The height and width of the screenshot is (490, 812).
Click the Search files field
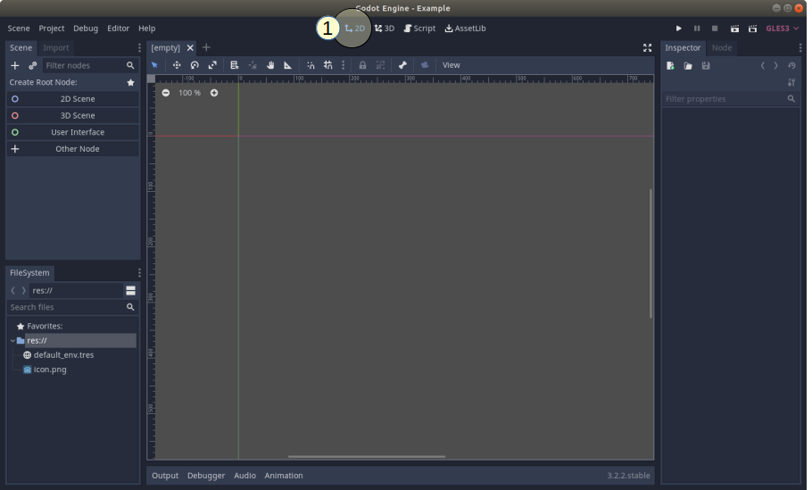tap(72, 307)
